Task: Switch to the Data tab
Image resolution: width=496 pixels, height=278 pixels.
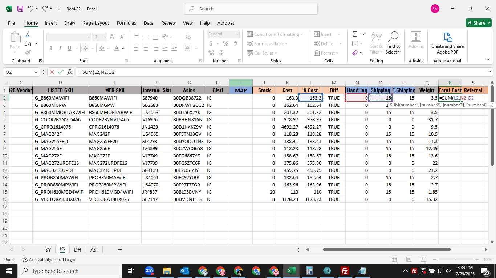Action: point(149,23)
